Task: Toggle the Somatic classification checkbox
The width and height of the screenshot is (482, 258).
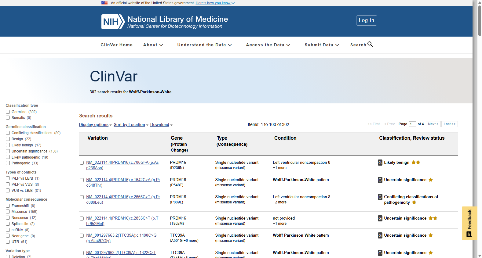Action: click(x=8, y=118)
